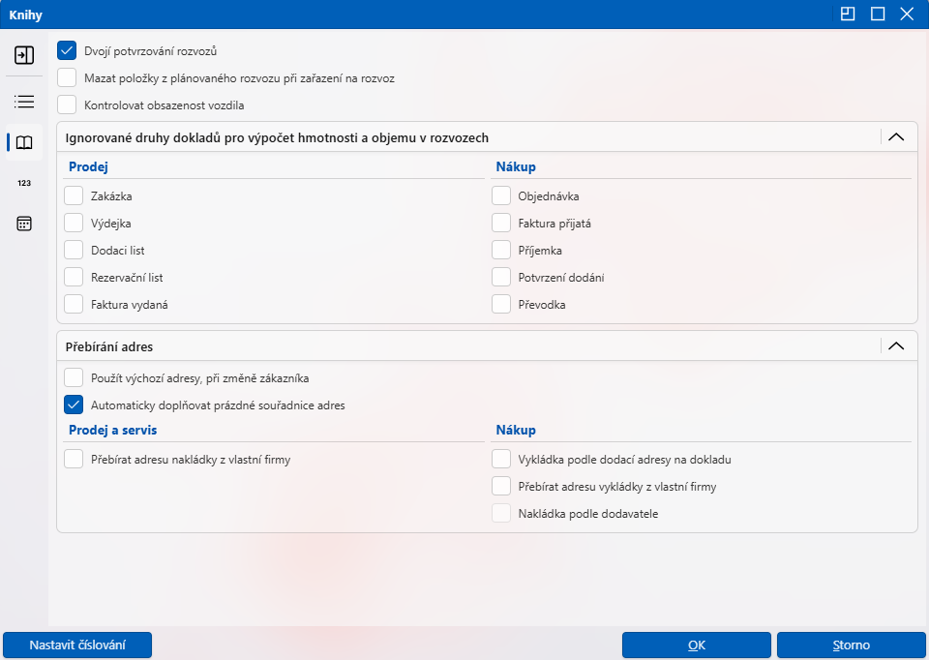This screenshot has height=660, width=929.
Task: Enable Použít výchozí adresy při změně zákazníka
Action: pyautogui.click(x=74, y=378)
